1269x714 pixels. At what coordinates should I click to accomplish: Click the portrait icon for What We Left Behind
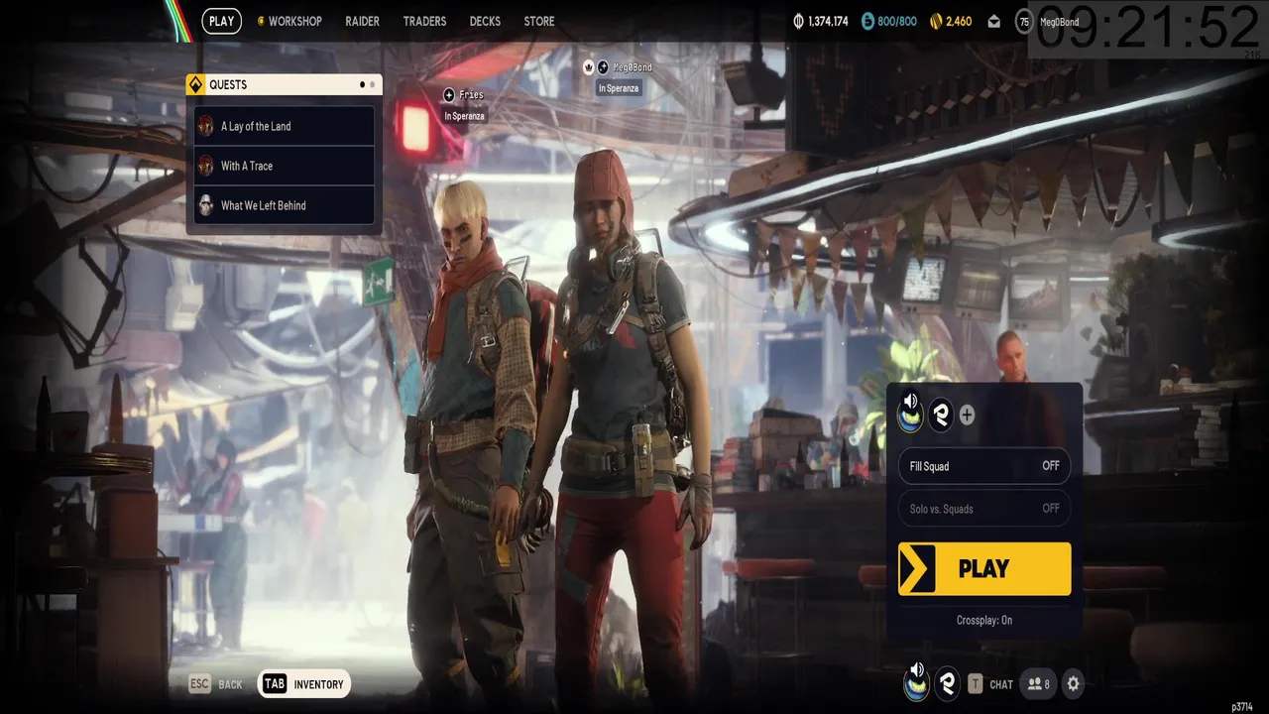[x=205, y=205]
